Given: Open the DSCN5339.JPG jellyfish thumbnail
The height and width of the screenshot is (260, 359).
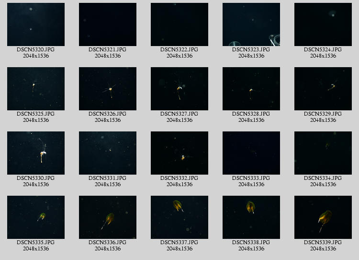Looking at the screenshot, I should pos(323,217).
